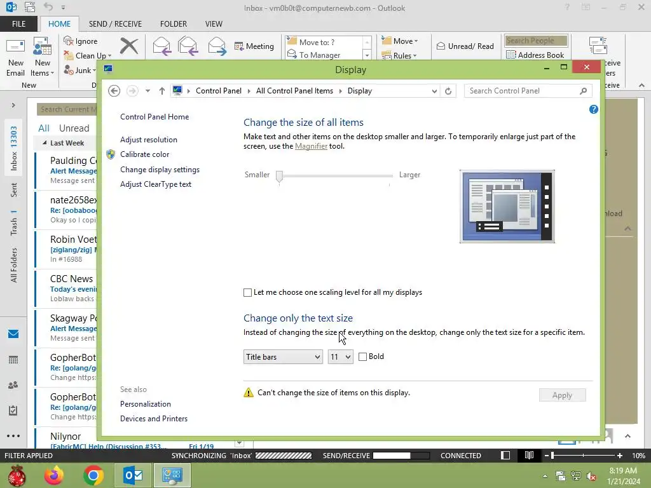This screenshot has height=488, width=651.
Task: Click the Search People field
Action: tap(536, 40)
